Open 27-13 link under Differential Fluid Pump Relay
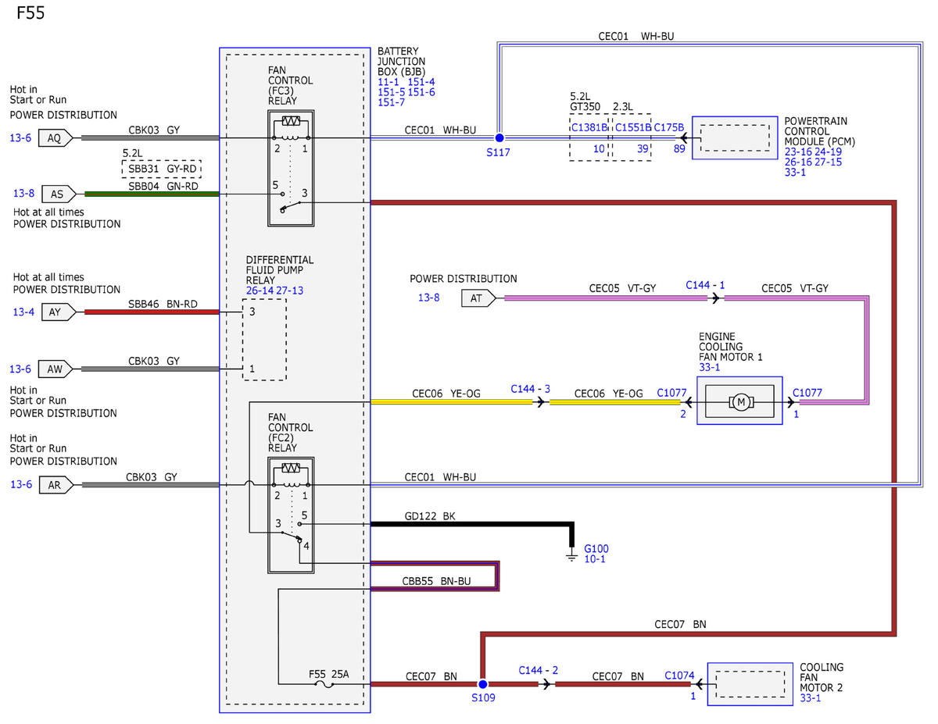This screenshot has height=724, width=938. [290, 291]
